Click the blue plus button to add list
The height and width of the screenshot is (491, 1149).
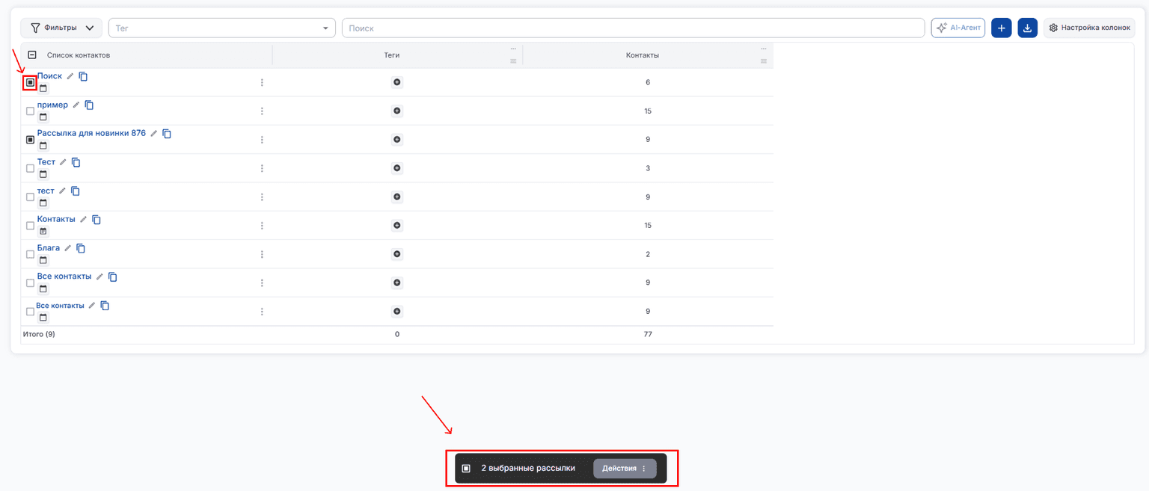[1002, 28]
